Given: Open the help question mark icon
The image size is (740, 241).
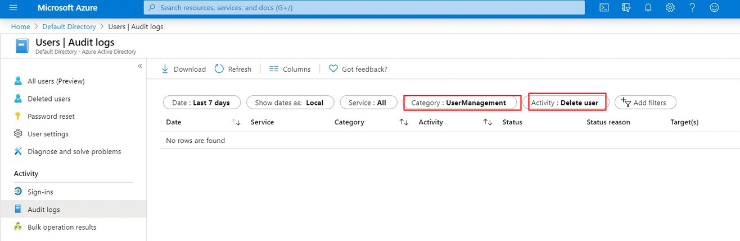Looking at the screenshot, I should pyautogui.click(x=692, y=8).
